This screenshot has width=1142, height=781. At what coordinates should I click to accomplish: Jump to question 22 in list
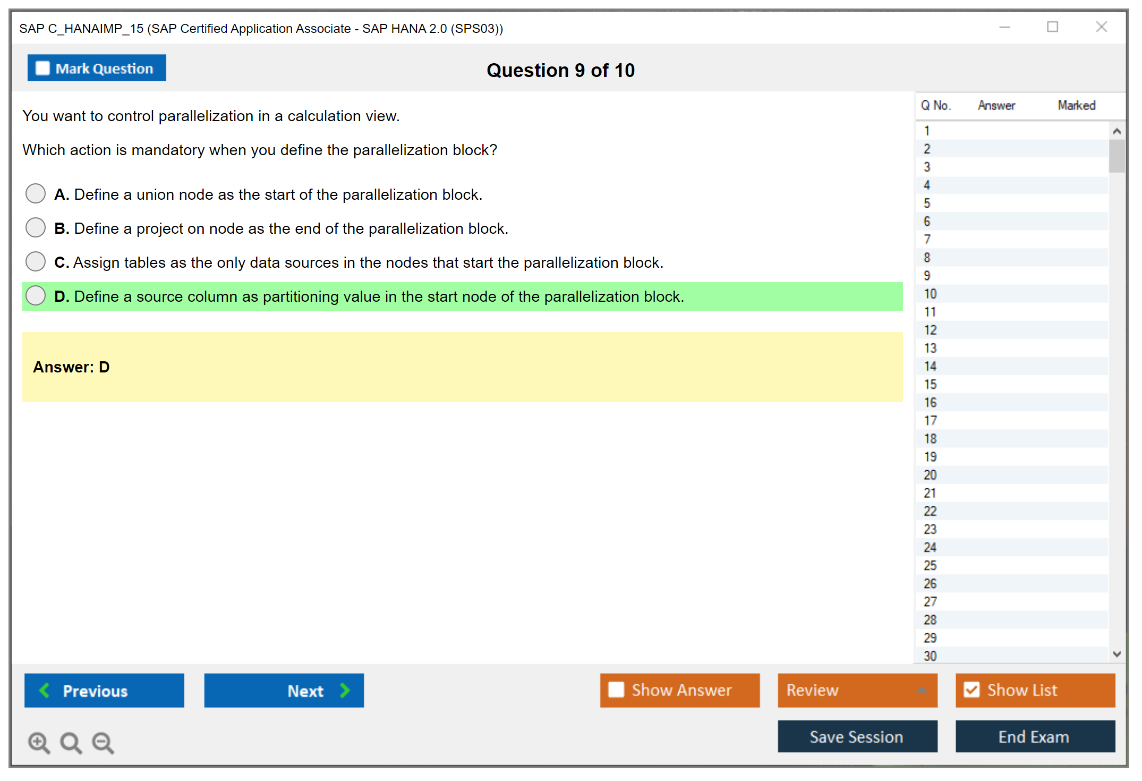coord(931,511)
